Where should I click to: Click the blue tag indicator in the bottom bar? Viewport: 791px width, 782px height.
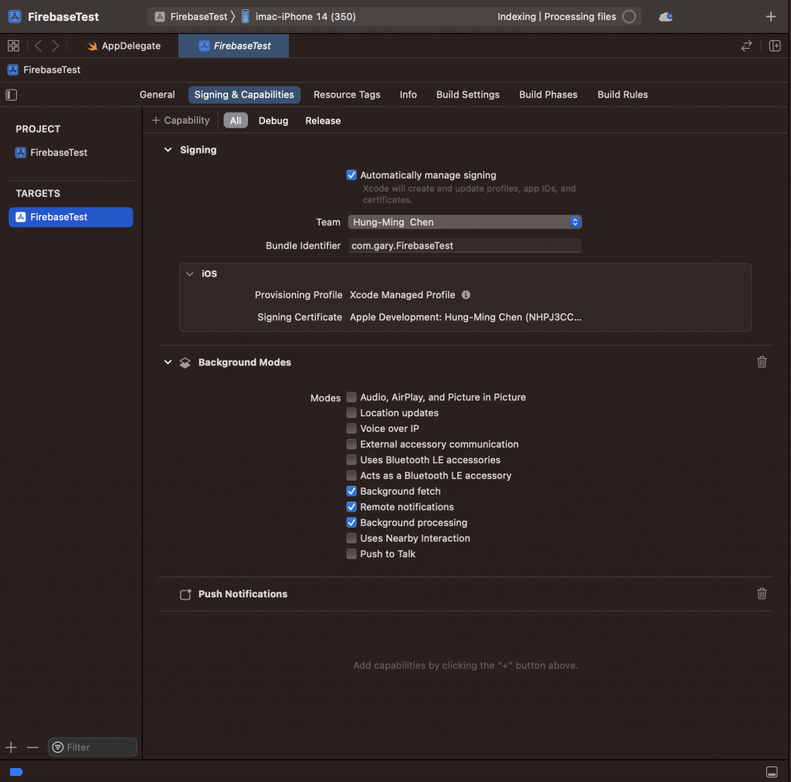16,771
